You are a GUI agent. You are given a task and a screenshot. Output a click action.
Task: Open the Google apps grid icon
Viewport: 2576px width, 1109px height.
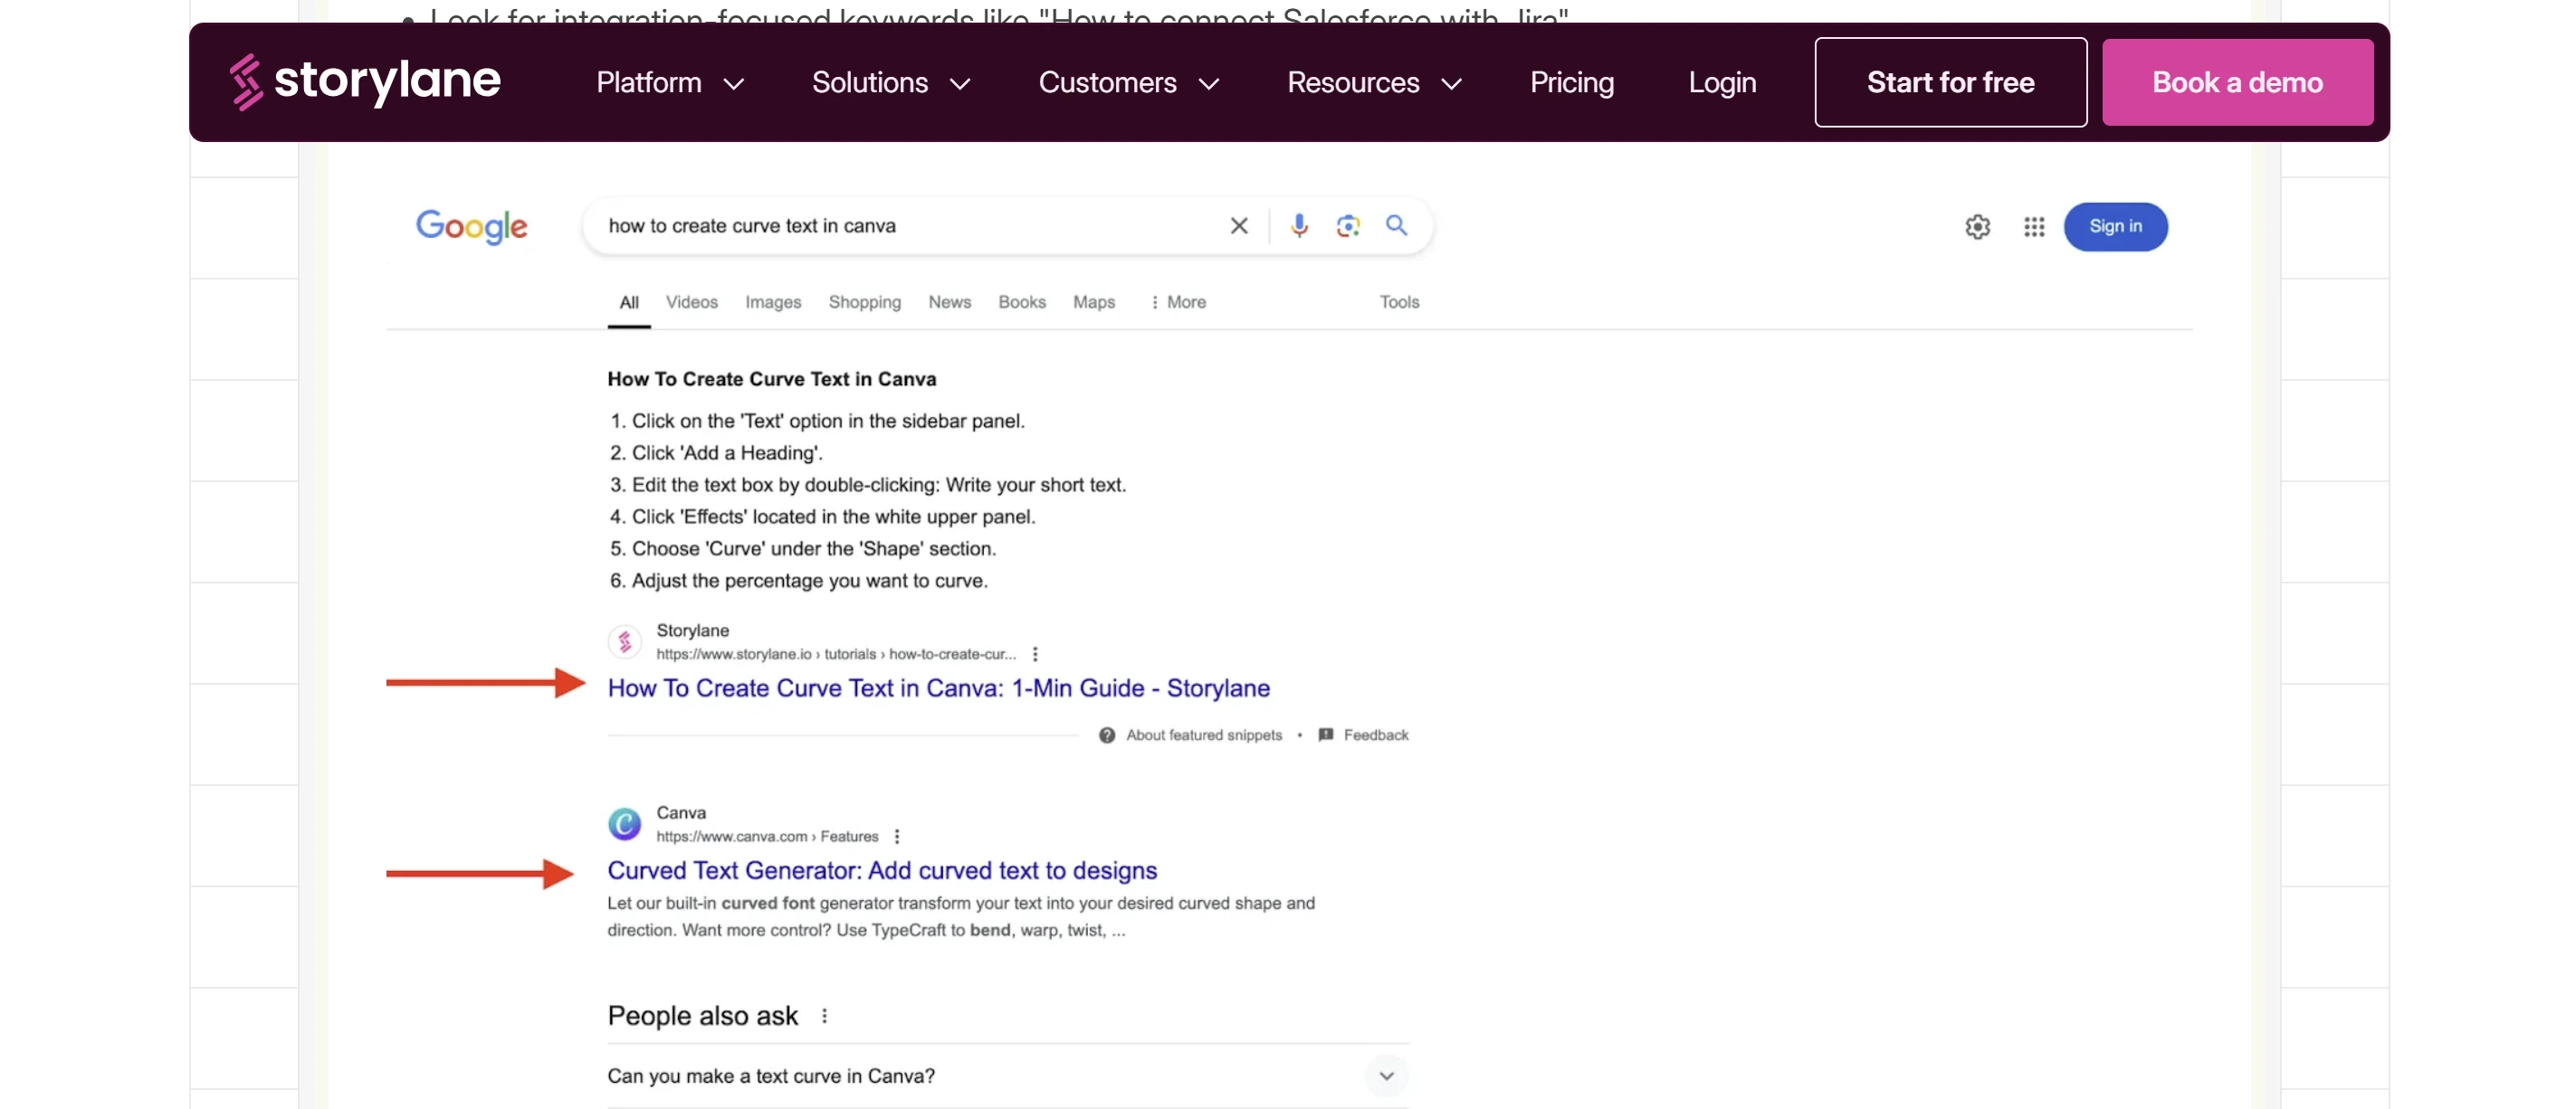(2033, 227)
